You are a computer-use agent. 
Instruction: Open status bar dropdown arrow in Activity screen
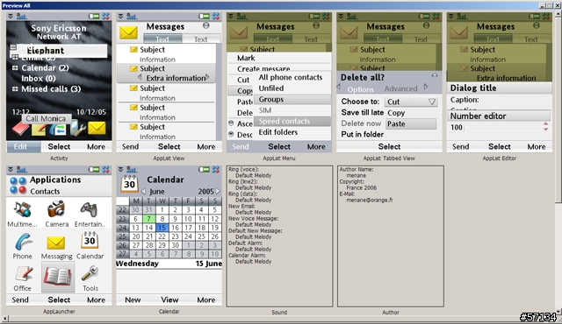[11, 16]
